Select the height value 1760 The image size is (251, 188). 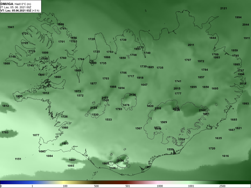tap(63, 58)
